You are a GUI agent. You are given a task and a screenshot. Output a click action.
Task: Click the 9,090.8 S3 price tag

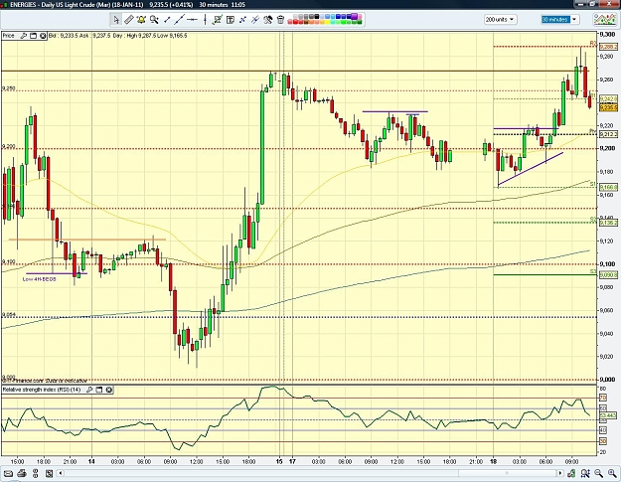point(609,274)
